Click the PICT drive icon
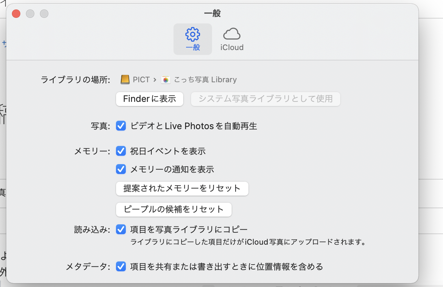The width and height of the screenshot is (443, 287). click(x=125, y=80)
